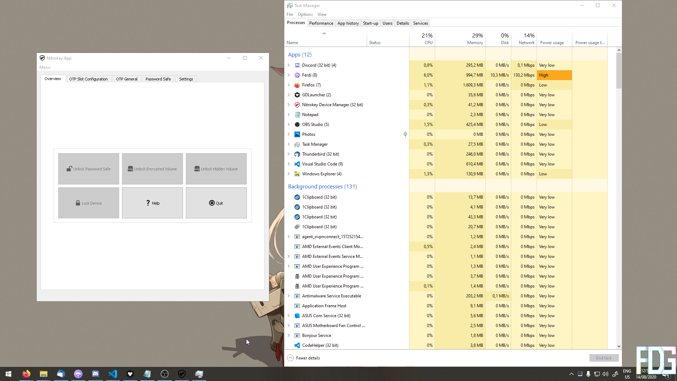677x381 pixels.
Task: Open File Explorer from the taskbar
Action: (x=43, y=374)
